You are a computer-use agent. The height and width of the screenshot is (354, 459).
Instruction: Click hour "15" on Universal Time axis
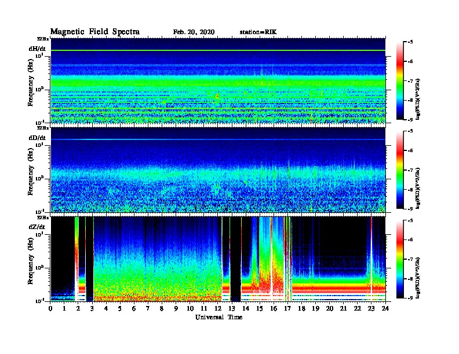[260, 308]
